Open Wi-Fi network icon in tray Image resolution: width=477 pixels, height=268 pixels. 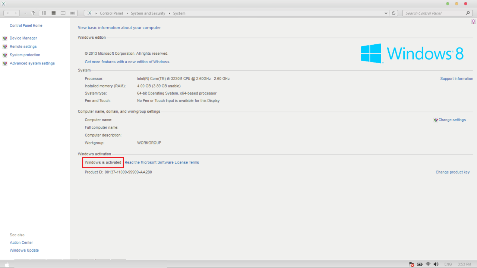click(x=428, y=264)
